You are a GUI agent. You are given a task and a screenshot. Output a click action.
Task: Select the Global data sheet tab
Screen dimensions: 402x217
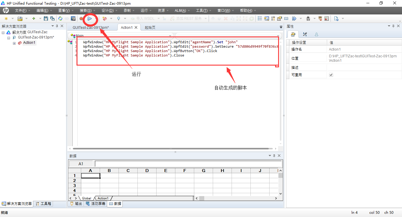(x=87, y=198)
